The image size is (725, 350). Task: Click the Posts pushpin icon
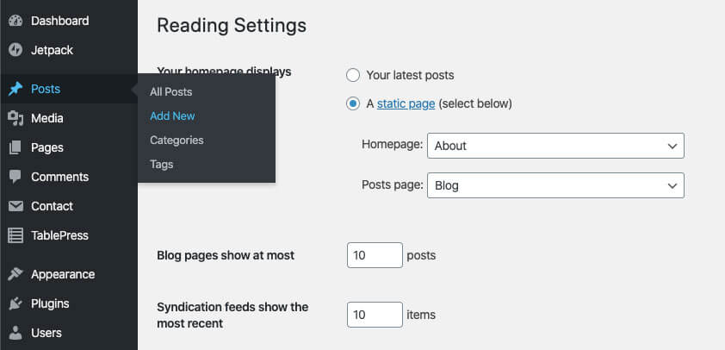point(15,89)
